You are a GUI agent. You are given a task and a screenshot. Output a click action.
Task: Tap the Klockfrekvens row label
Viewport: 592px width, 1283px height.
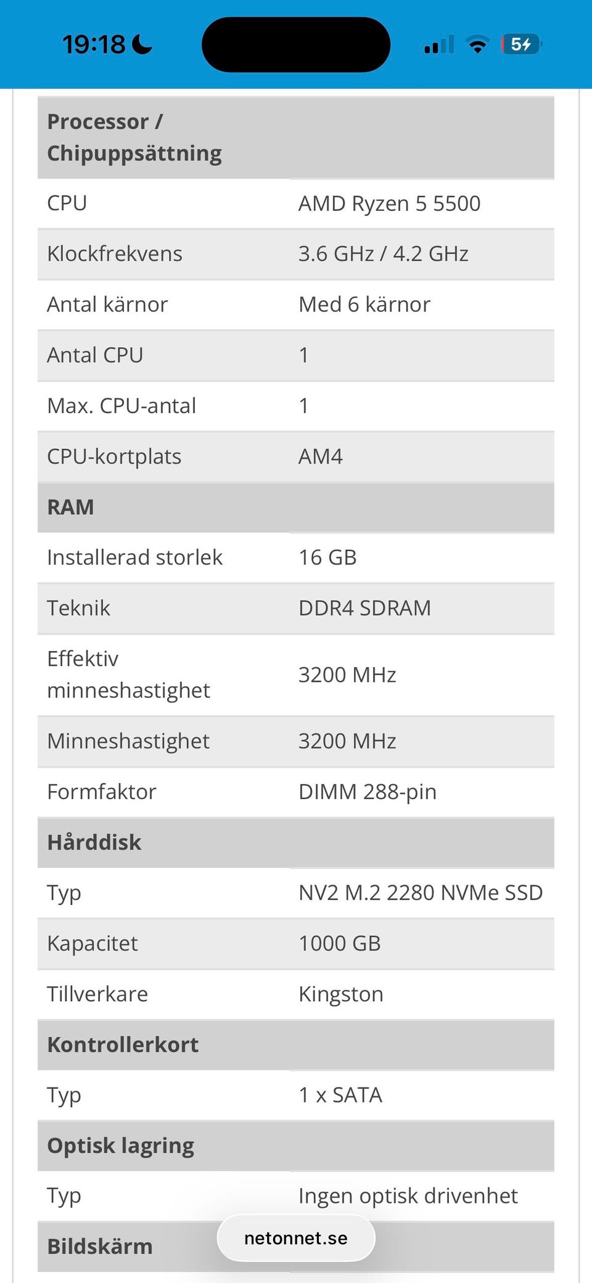[115, 254]
